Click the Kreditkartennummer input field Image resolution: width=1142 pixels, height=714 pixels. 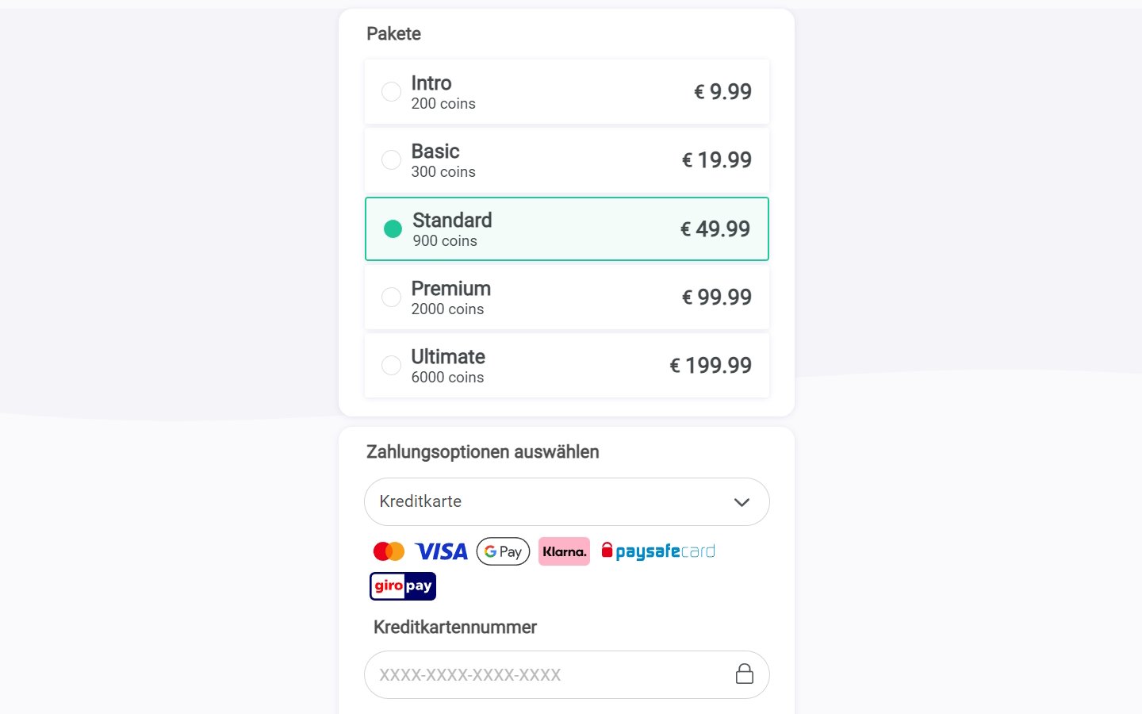pyautogui.click(x=566, y=674)
